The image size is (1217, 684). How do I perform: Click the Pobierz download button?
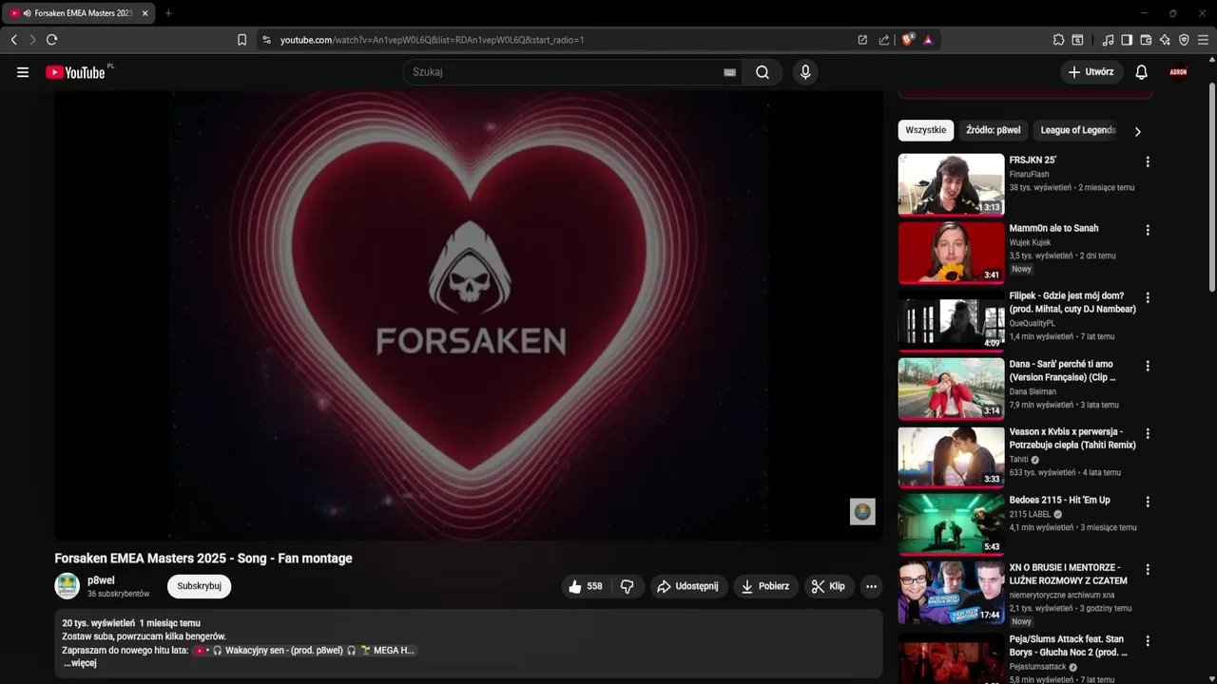click(x=766, y=586)
